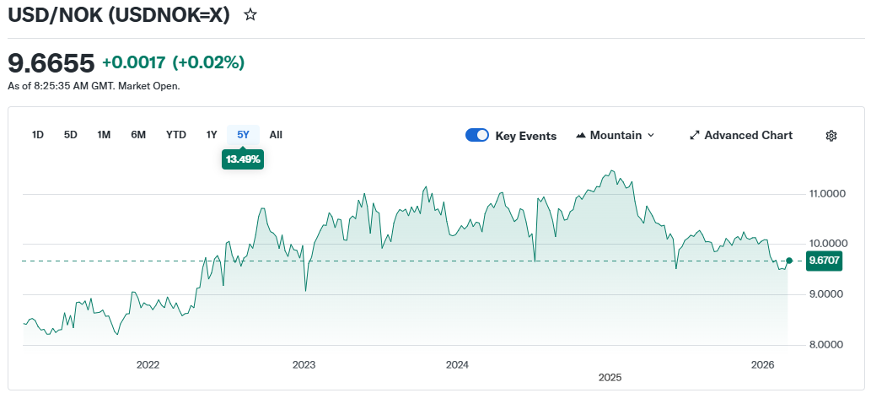
Task: View the All time range
Action: coord(276,135)
